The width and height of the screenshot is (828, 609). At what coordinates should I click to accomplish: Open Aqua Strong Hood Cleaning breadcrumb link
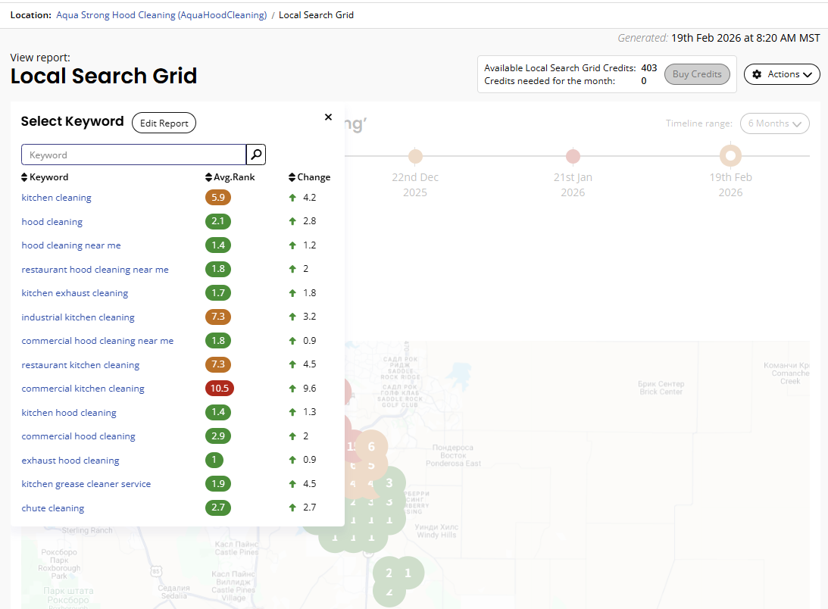(161, 14)
